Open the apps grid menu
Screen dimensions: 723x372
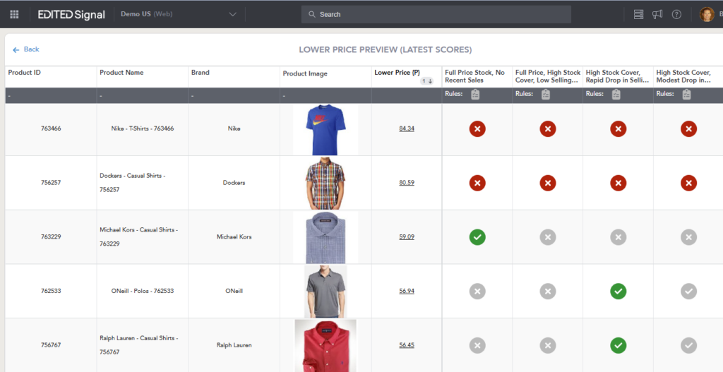click(14, 14)
